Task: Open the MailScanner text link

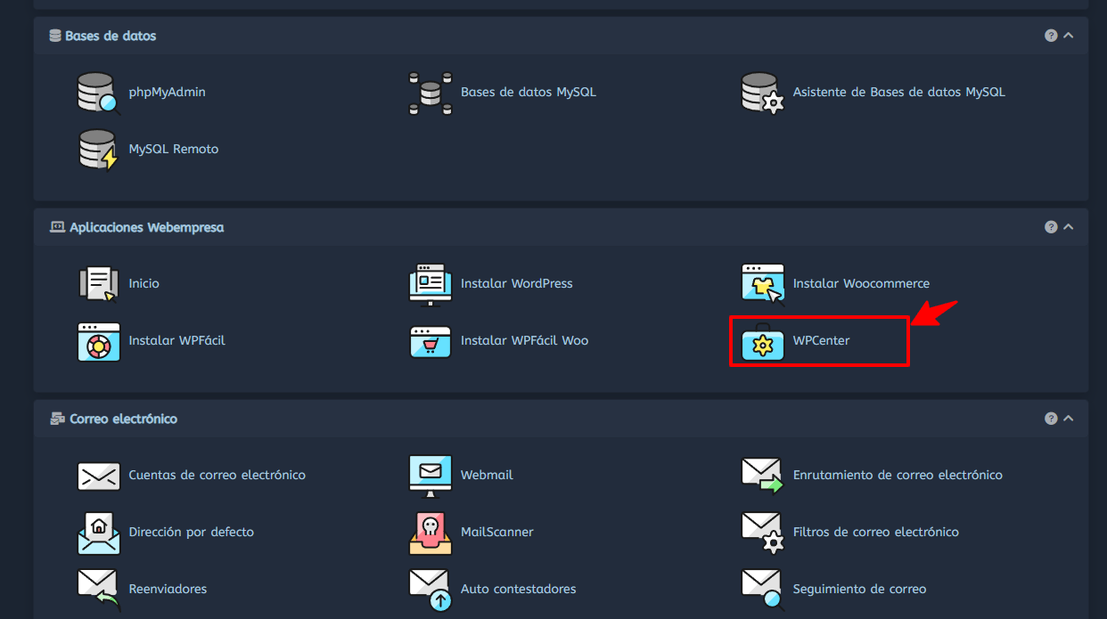Action: 497,533
